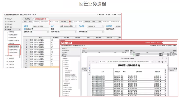Open 联营对账开票 tree item
The width and height of the screenshot is (185, 101).
[x=13, y=49]
